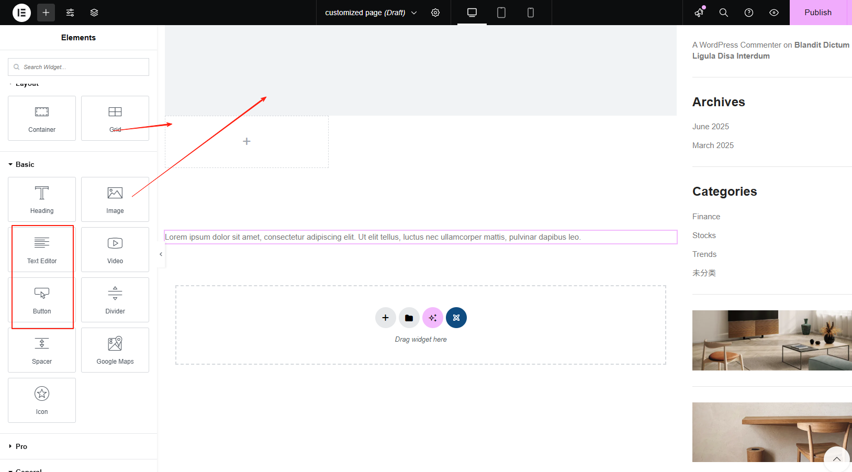Open the Structure layers panel
This screenshot has height=472, width=852.
[x=94, y=12]
